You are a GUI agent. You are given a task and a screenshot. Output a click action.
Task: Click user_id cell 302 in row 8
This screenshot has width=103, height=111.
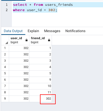[19, 92]
